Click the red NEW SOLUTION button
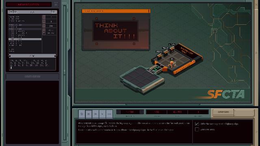This screenshot has height=146, width=260. click(28, 4)
